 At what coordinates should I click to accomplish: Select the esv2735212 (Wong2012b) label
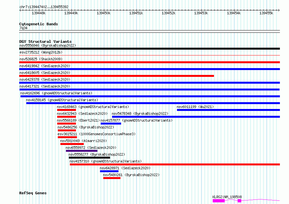click(41, 52)
